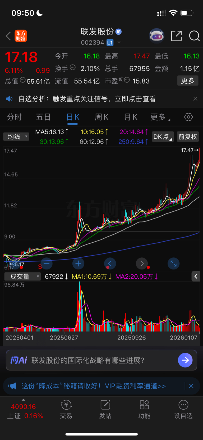Tap the speaker icon in 自选分析 banner

(x=9, y=99)
